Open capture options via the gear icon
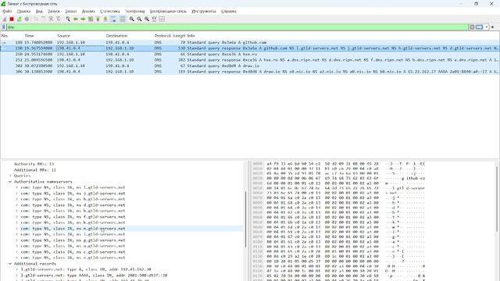Viewport: 500px width, 281px height. [27, 19]
